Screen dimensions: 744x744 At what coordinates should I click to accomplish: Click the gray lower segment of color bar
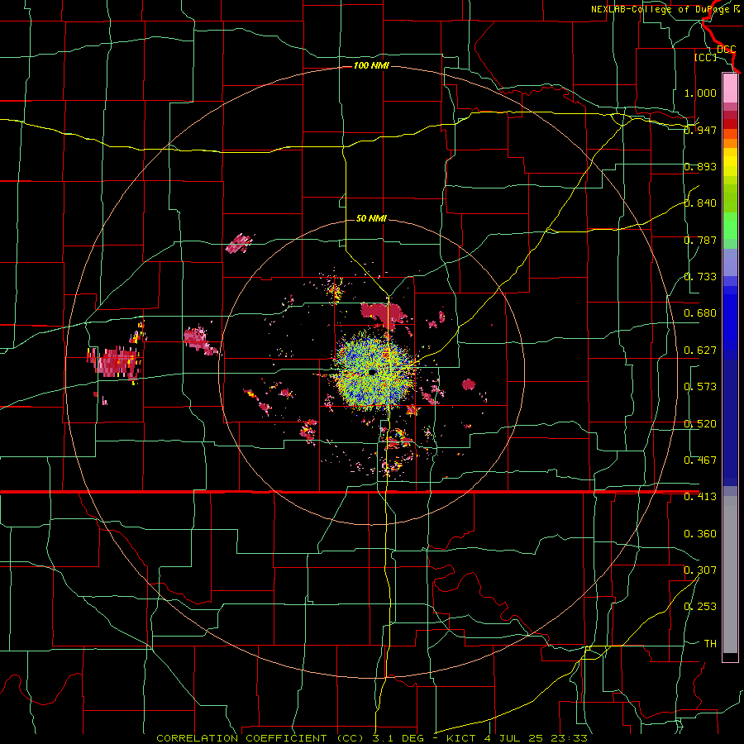[x=730, y=575]
